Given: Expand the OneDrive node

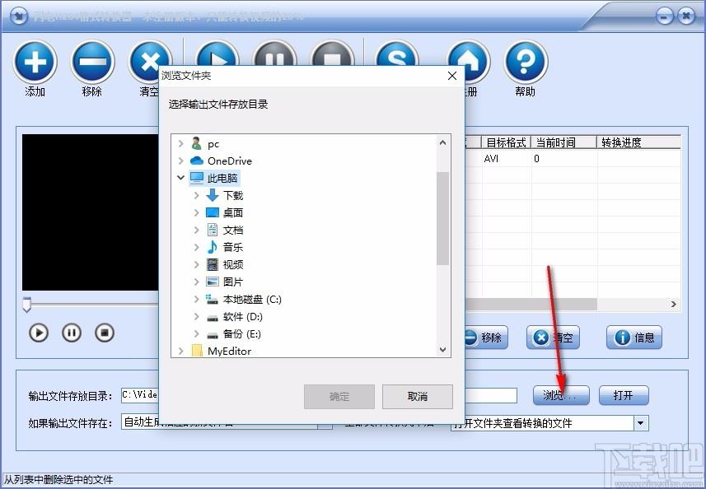Looking at the screenshot, I should coord(180,161).
